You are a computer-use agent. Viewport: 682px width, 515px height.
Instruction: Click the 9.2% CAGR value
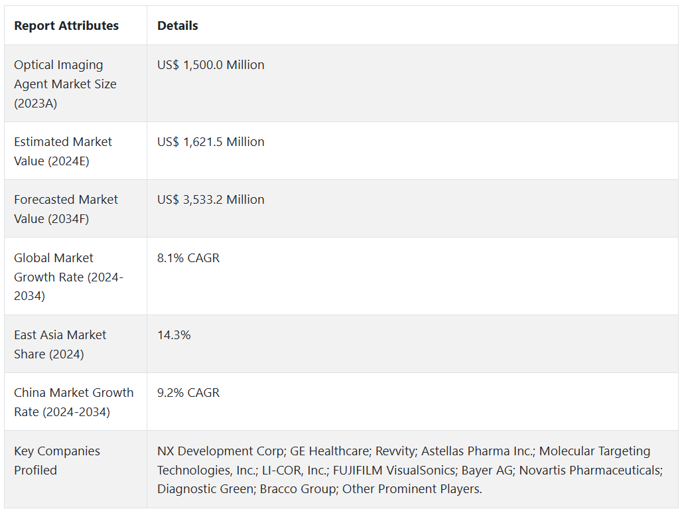pos(188,393)
